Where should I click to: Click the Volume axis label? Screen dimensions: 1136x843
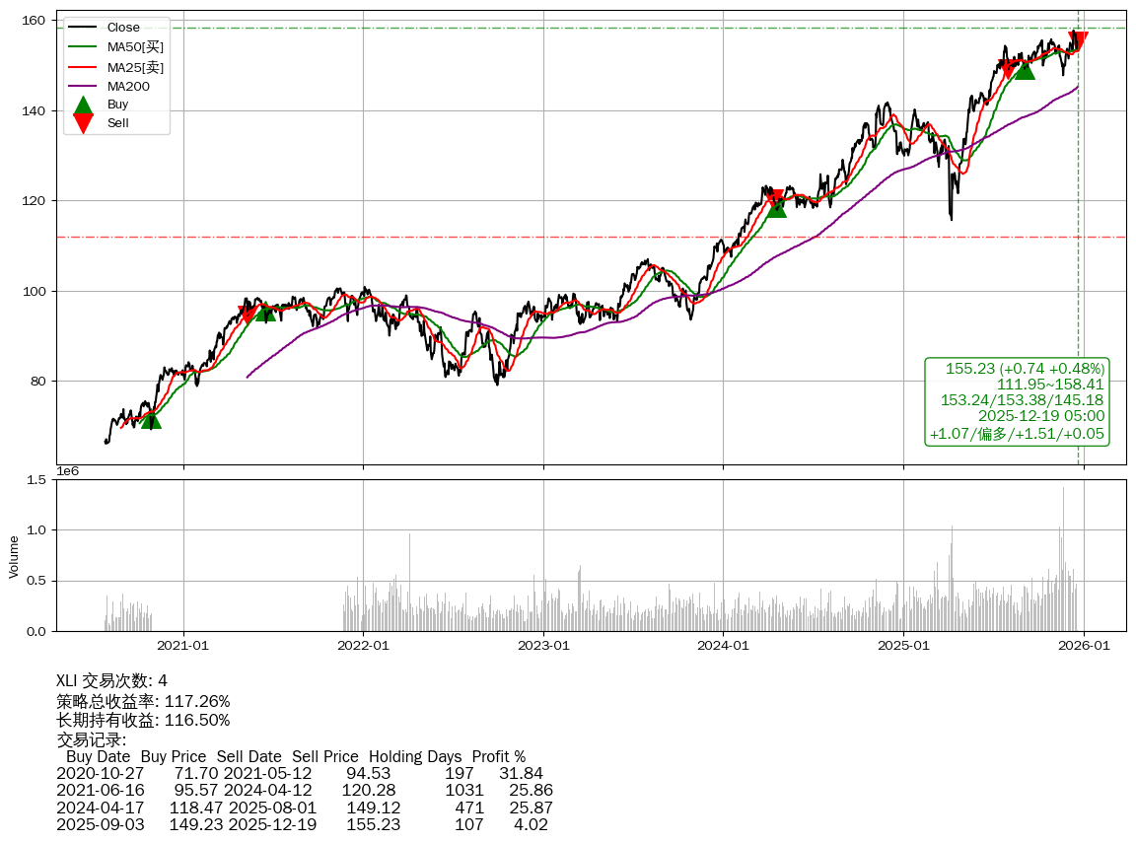[x=14, y=556]
